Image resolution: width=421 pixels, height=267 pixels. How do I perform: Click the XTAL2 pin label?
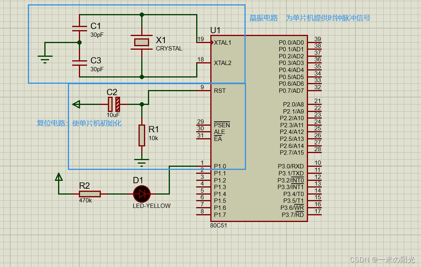click(x=222, y=63)
